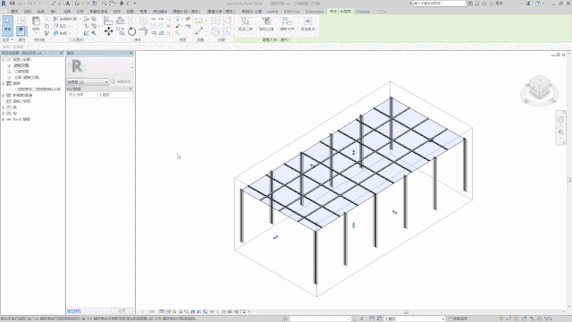
Task: Expand the Elevations node in project browser
Action: pyautogui.click(x=9, y=78)
